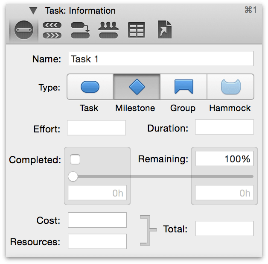Open the Task Dependencies inspector icon
Screen dimensions: 268x264
click(80, 30)
